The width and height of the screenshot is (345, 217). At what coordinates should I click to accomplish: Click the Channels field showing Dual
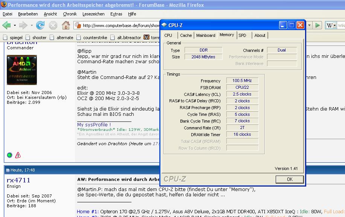point(282,50)
